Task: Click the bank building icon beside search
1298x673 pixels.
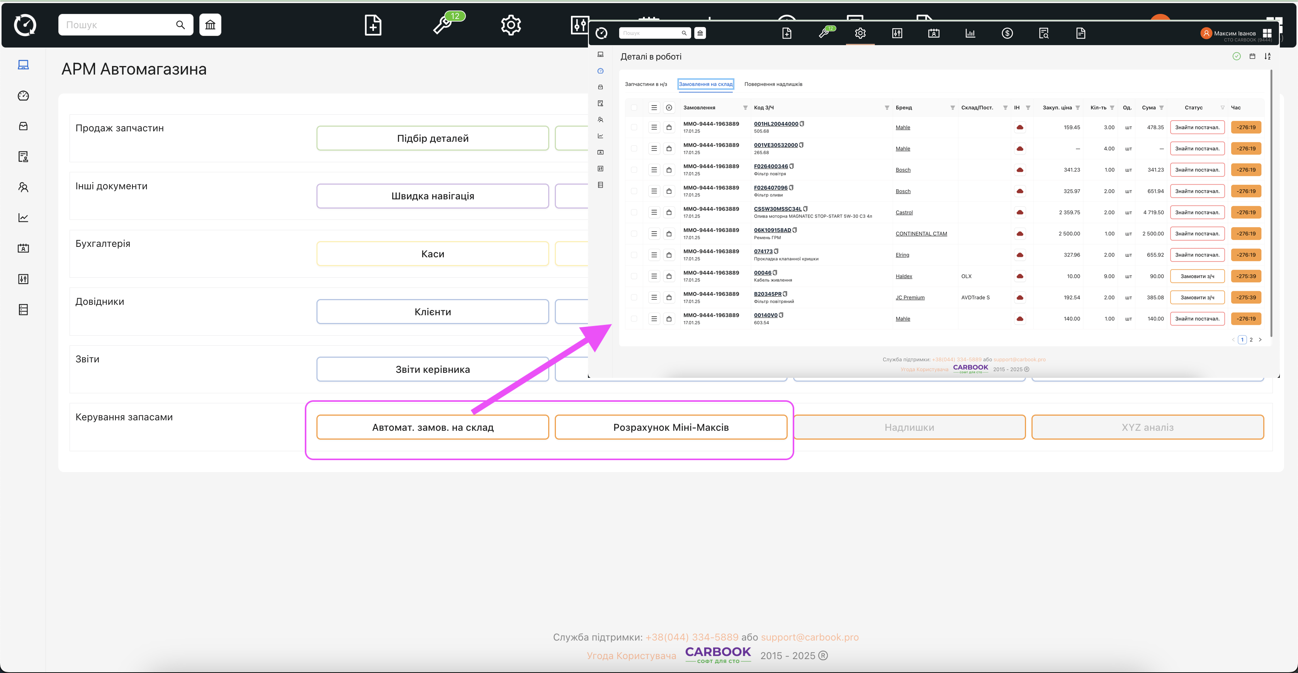Action: pyautogui.click(x=210, y=25)
